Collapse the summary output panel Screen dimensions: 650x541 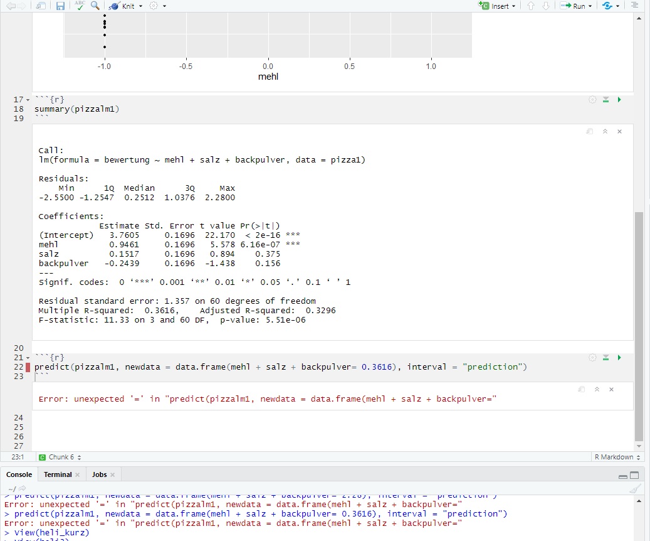click(x=605, y=131)
